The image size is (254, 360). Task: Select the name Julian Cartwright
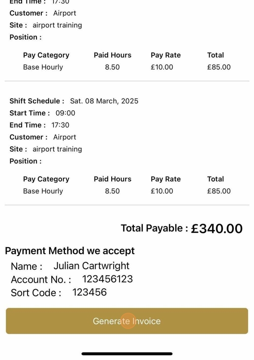(x=92, y=266)
